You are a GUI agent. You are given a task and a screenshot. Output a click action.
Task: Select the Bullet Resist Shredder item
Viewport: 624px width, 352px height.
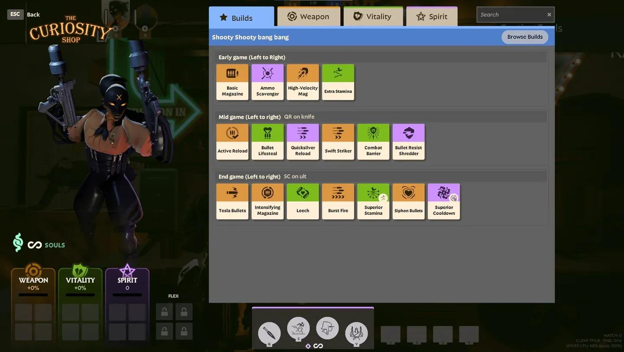[x=409, y=142]
